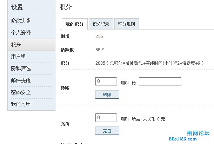214x144 pixels.
Task: Select 积分 in the sidebar menu
Action: (x=31, y=45)
